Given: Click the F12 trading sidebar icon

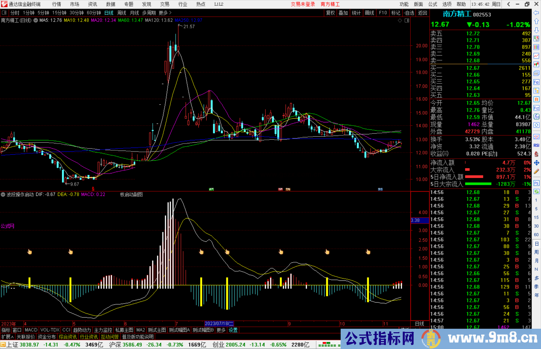Looking at the screenshot, I should click(x=536, y=108).
